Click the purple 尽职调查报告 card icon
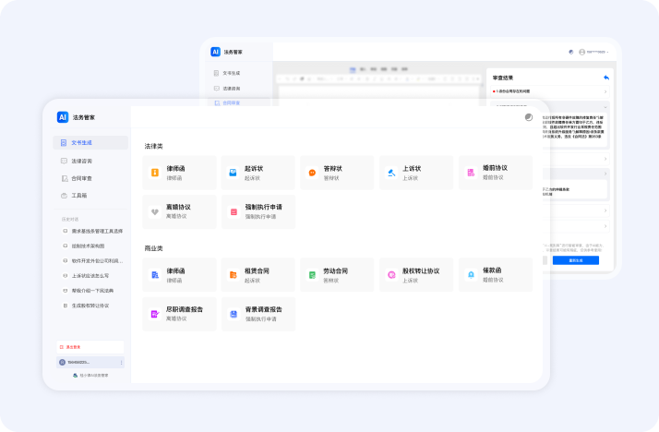Viewport: 659px width, 432px height. (x=155, y=314)
